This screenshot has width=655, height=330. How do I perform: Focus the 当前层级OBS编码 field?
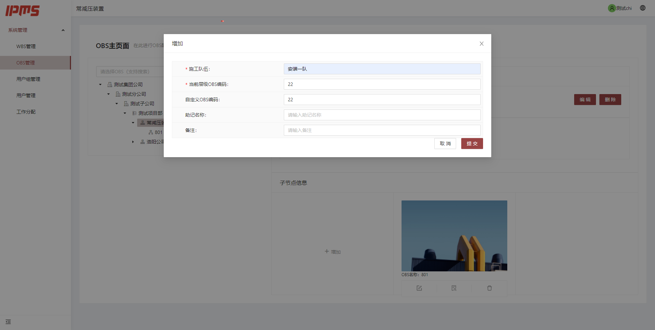pyautogui.click(x=382, y=84)
